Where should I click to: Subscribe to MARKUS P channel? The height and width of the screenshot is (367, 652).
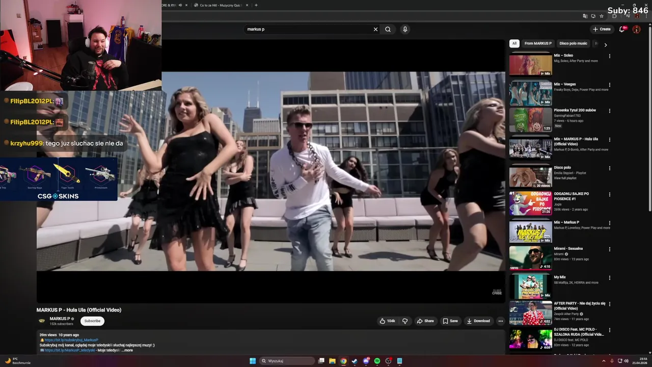92,321
